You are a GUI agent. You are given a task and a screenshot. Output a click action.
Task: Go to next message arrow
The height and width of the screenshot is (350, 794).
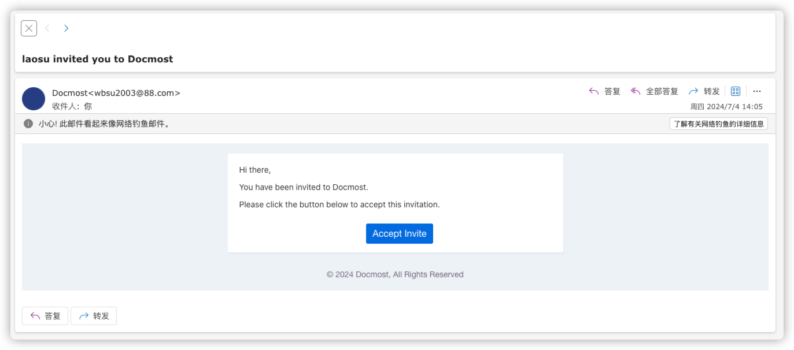66,28
